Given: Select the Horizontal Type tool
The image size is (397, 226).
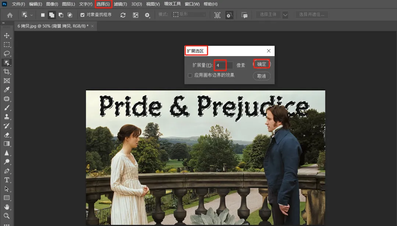Looking at the screenshot, I should tap(7, 180).
